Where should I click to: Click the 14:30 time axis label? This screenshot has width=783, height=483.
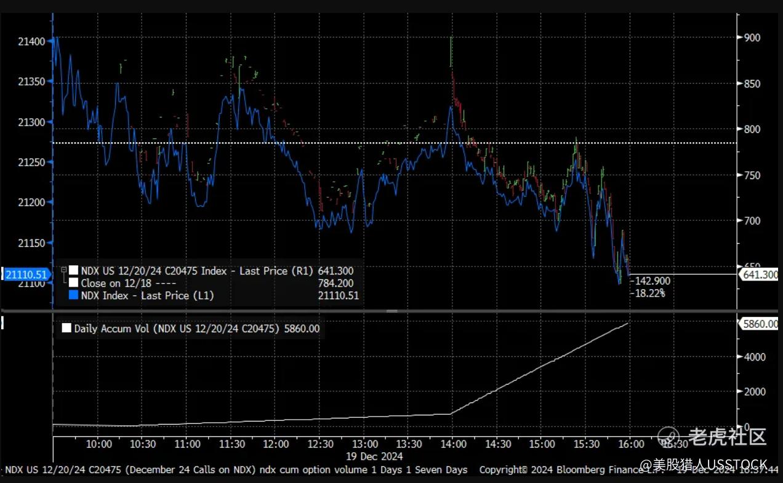point(497,444)
